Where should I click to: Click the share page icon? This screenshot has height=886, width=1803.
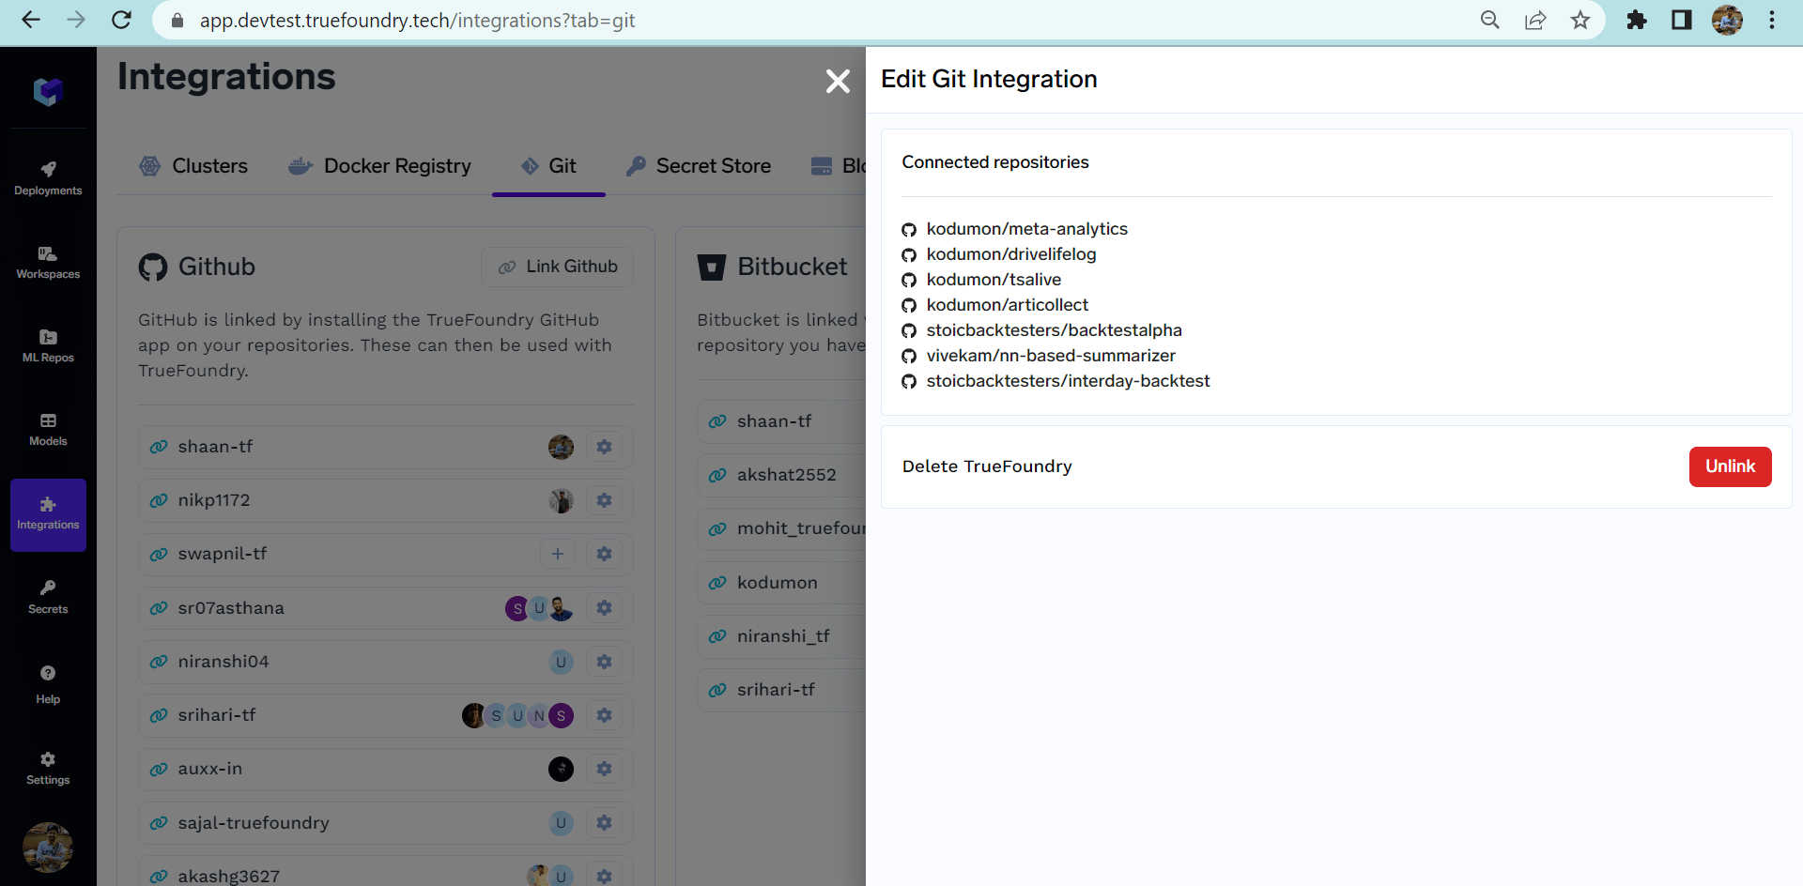(1535, 20)
